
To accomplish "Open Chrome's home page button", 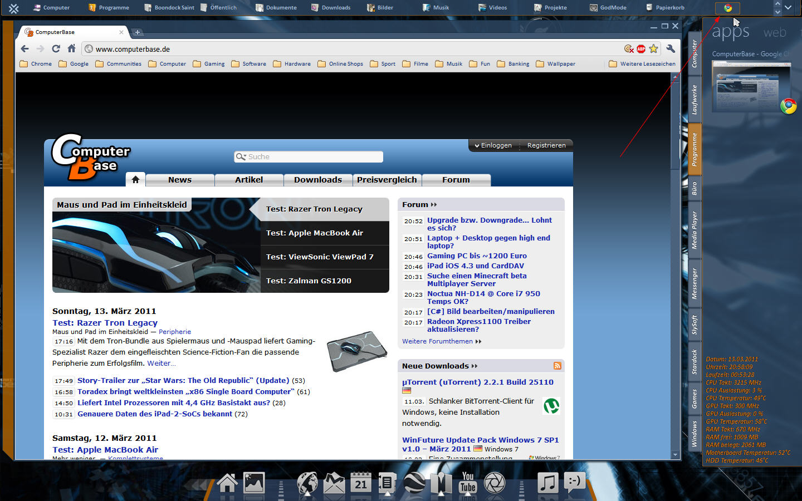I will tap(71, 49).
